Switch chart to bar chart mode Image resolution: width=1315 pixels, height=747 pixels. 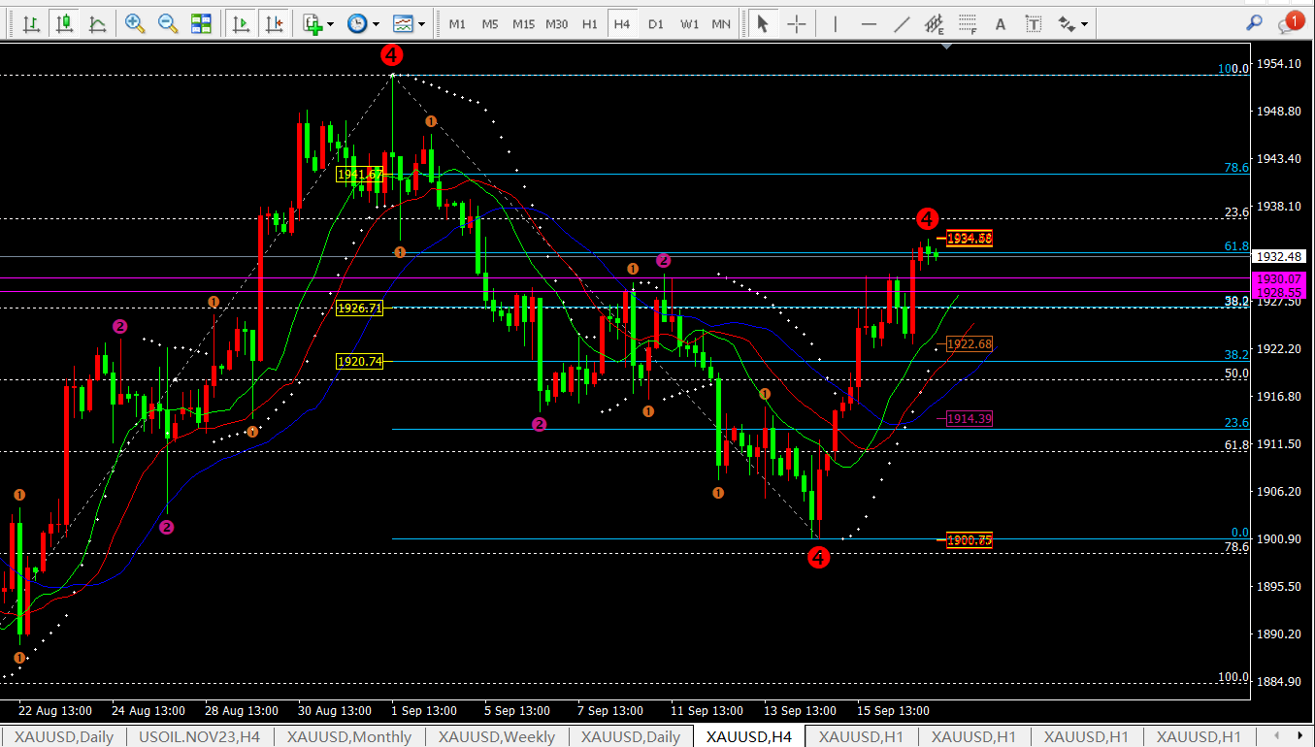[31, 24]
